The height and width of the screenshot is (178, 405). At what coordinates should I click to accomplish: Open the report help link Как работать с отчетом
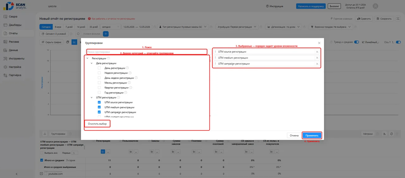tap(111, 19)
